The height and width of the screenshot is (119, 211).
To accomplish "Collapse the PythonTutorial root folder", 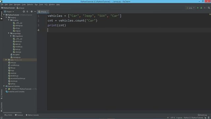I will pos(4,15).
